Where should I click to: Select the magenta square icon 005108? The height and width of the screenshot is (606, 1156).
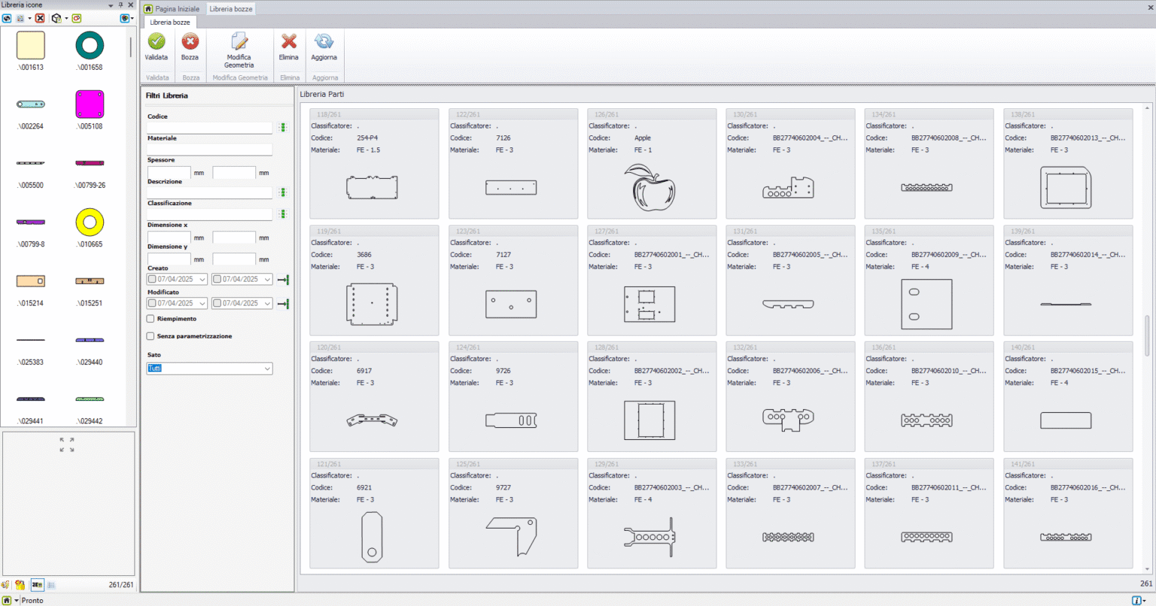(x=90, y=105)
